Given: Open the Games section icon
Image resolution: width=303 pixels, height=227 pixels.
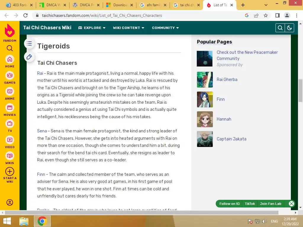Looking at the screenshot, I should pos(10,75).
